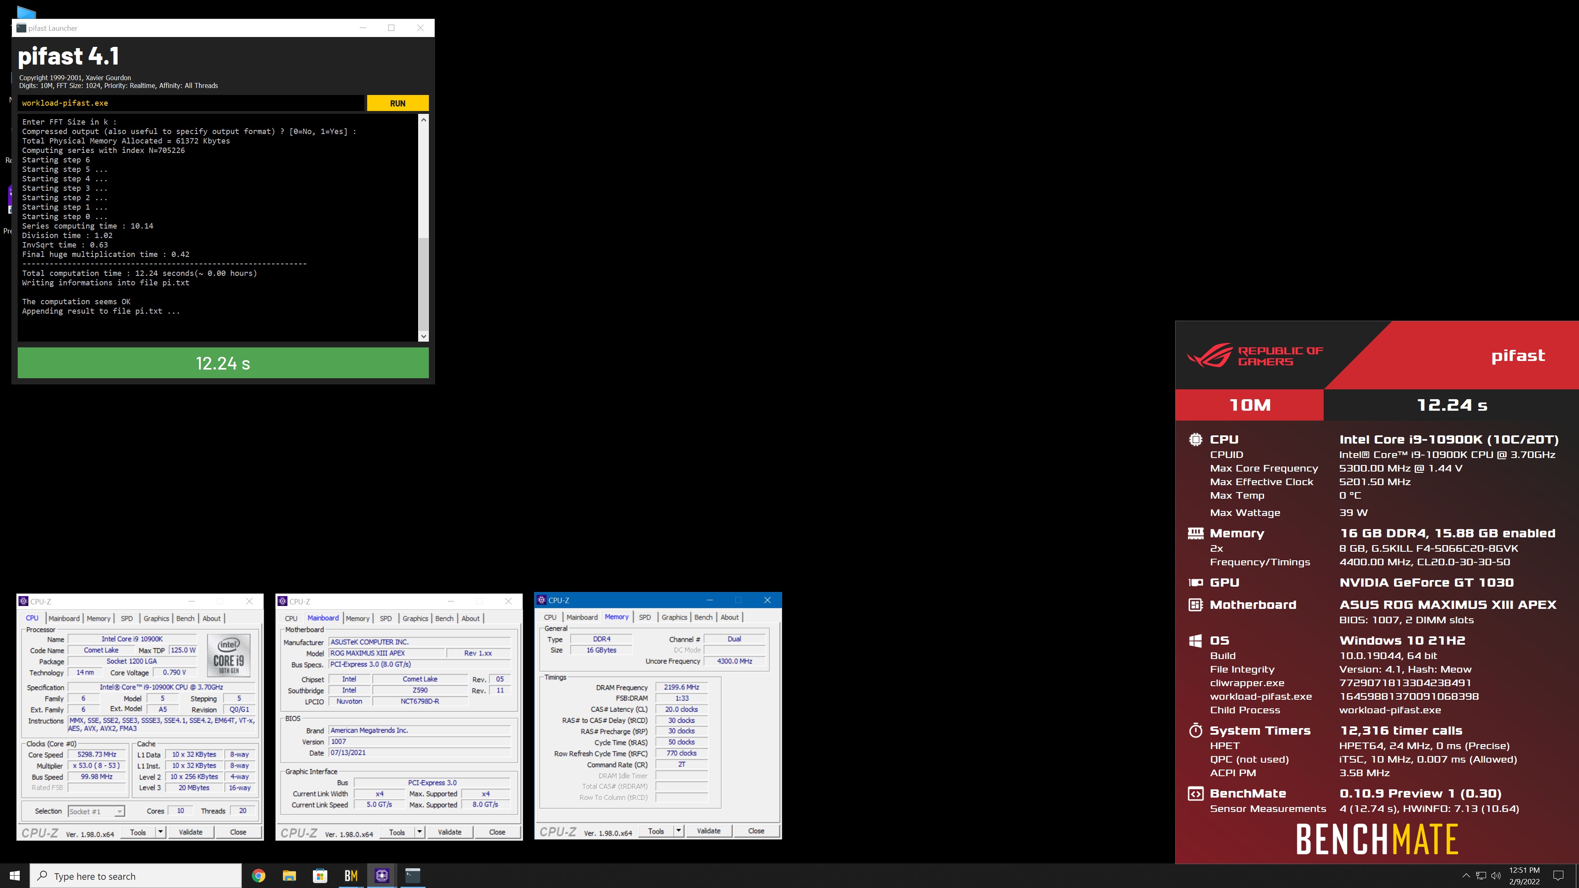Expand Tools dropdown arrow in Mainboard CPU-Z window
The image size is (1579, 888).
pos(419,832)
